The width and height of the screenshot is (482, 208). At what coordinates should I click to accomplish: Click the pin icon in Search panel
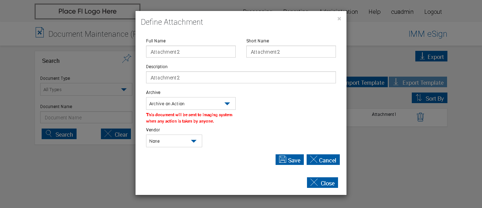point(127,59)
